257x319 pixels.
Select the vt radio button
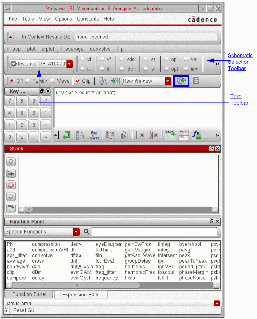click(x=83, y=59)
